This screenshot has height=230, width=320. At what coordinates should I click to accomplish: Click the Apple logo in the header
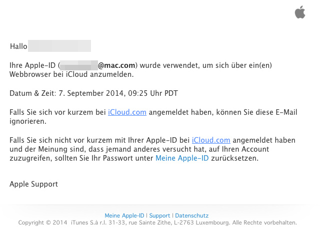pos(300,12)
